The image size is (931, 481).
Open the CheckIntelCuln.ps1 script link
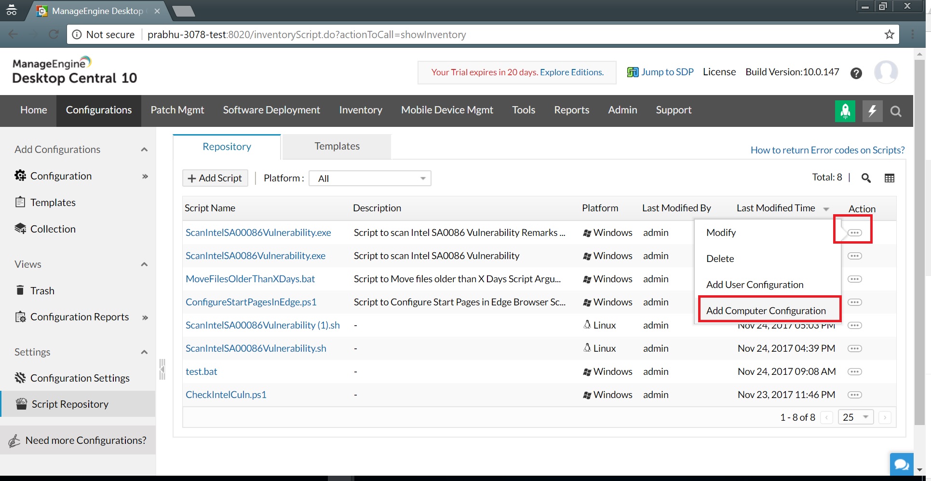click(226, 395)
